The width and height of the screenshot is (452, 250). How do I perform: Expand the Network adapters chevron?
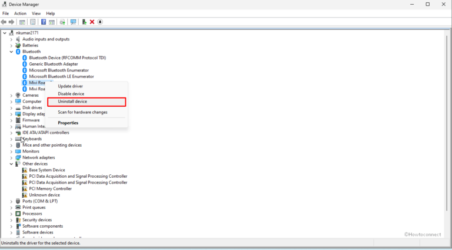[11, 158]
